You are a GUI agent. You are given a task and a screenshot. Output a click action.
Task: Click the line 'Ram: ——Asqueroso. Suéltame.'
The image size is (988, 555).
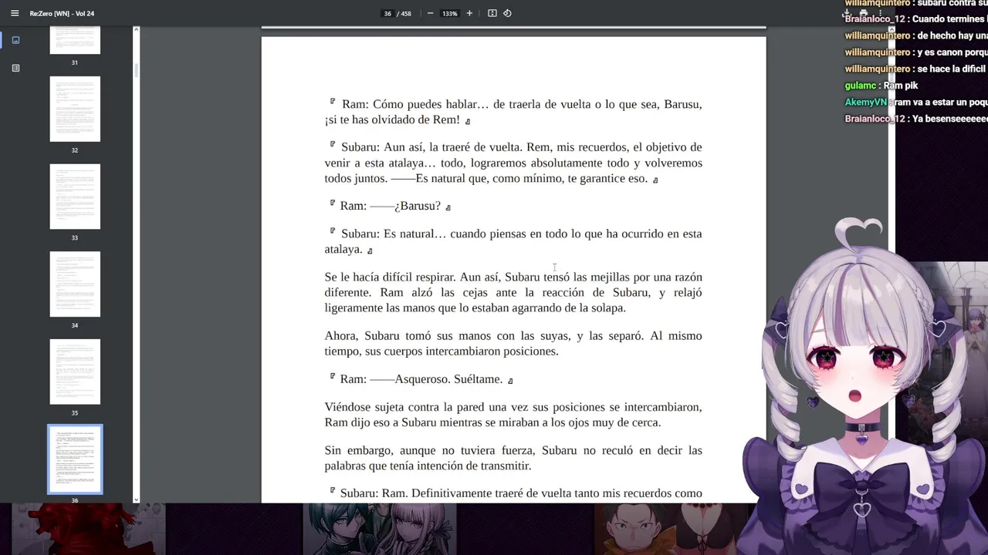tap(421, 379)
